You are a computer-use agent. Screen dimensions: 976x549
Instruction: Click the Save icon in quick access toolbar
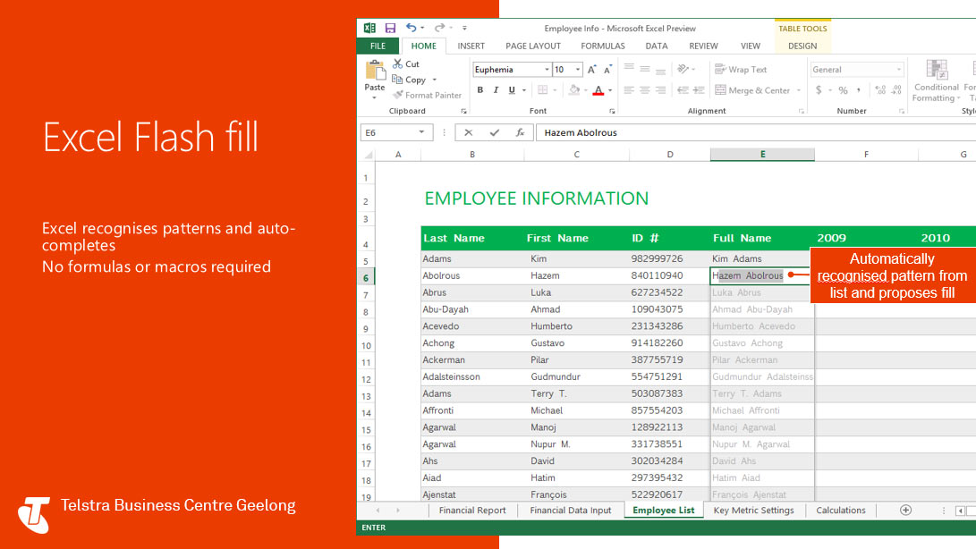tap(390, 28)
